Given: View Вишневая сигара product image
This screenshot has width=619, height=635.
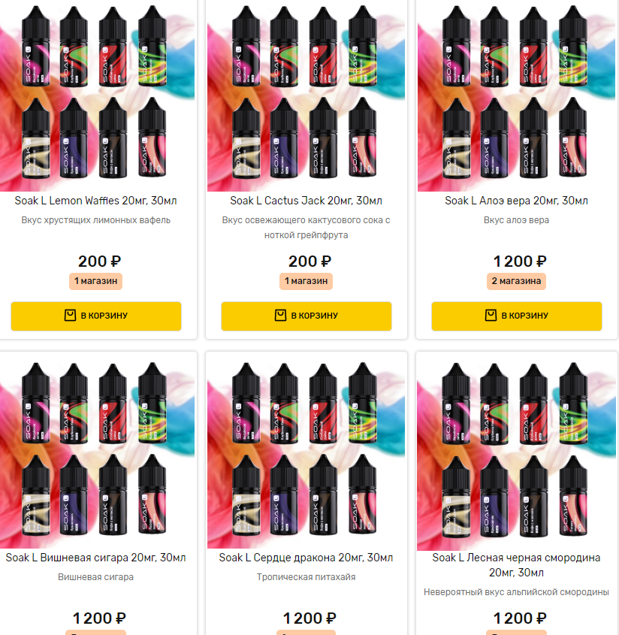Looking at the screenshot, I should 97,452.
